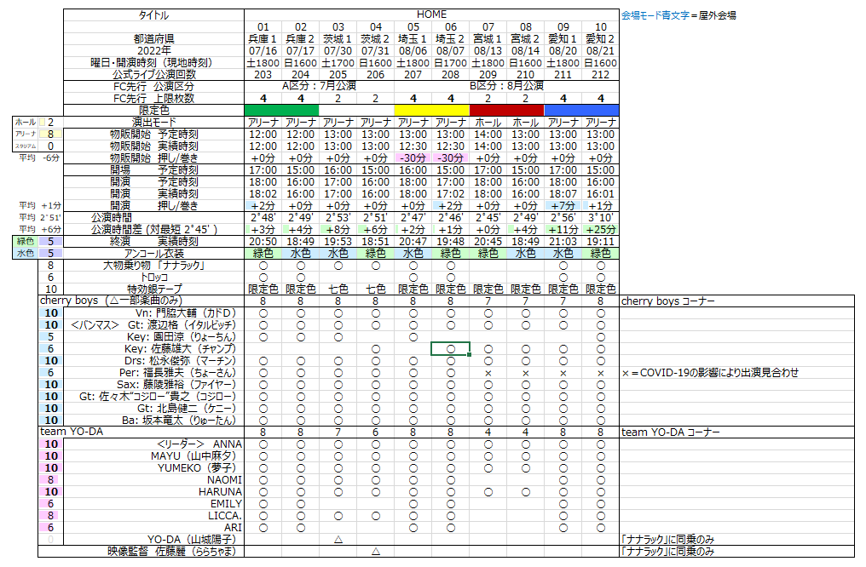
Task: Click the △ mark in the 映像監督 row
Action: [x=376, y=551]
